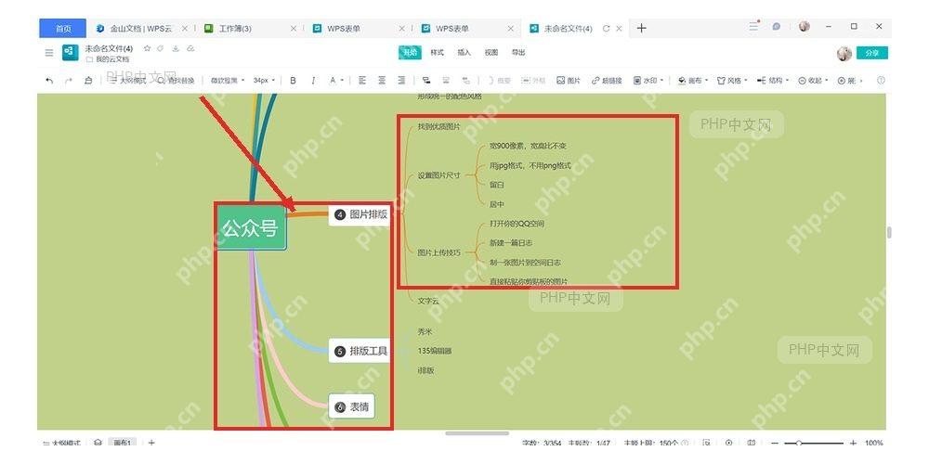Toggle bold formatting

(293, 81)
